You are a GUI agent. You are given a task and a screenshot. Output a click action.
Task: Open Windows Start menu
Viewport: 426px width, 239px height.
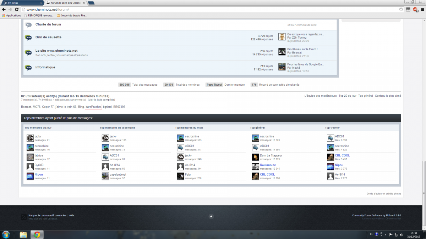click(x=6, y=234)
